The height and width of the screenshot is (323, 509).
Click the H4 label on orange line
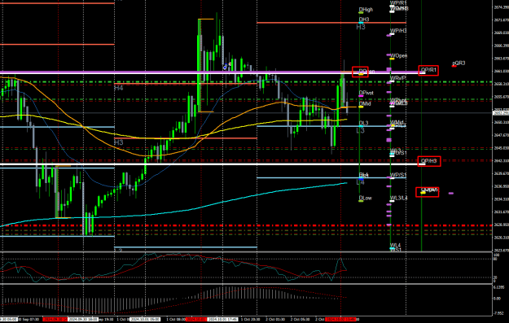(118, 88)
